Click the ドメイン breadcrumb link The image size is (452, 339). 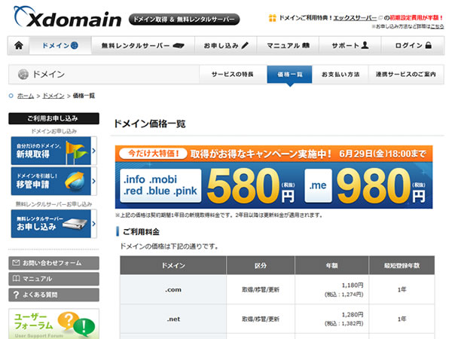click(x=53, y=96)
